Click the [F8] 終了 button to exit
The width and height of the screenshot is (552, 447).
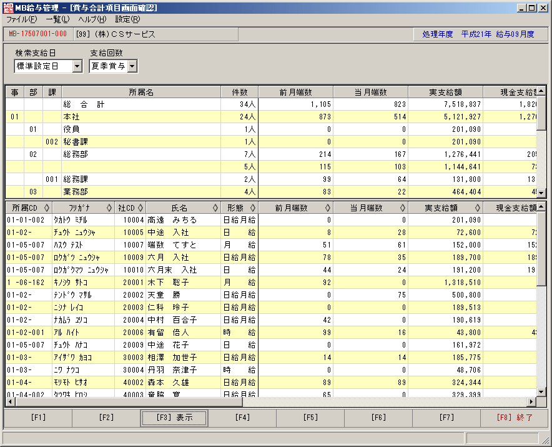point(515,418)
